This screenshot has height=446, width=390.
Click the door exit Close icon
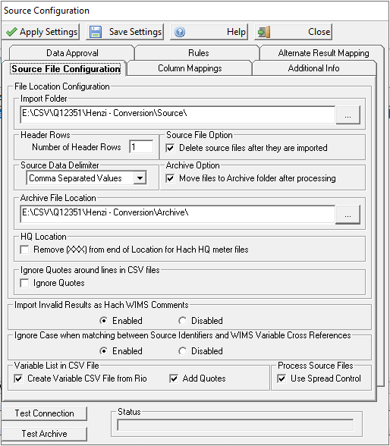(264, 32)
